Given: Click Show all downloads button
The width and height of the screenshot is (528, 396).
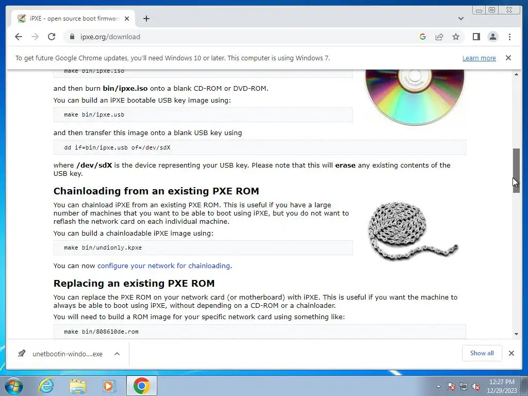Looking at the screenshot, I should pos(482,353).
